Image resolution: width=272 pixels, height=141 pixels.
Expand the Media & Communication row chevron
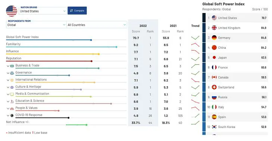coord(8,94)
